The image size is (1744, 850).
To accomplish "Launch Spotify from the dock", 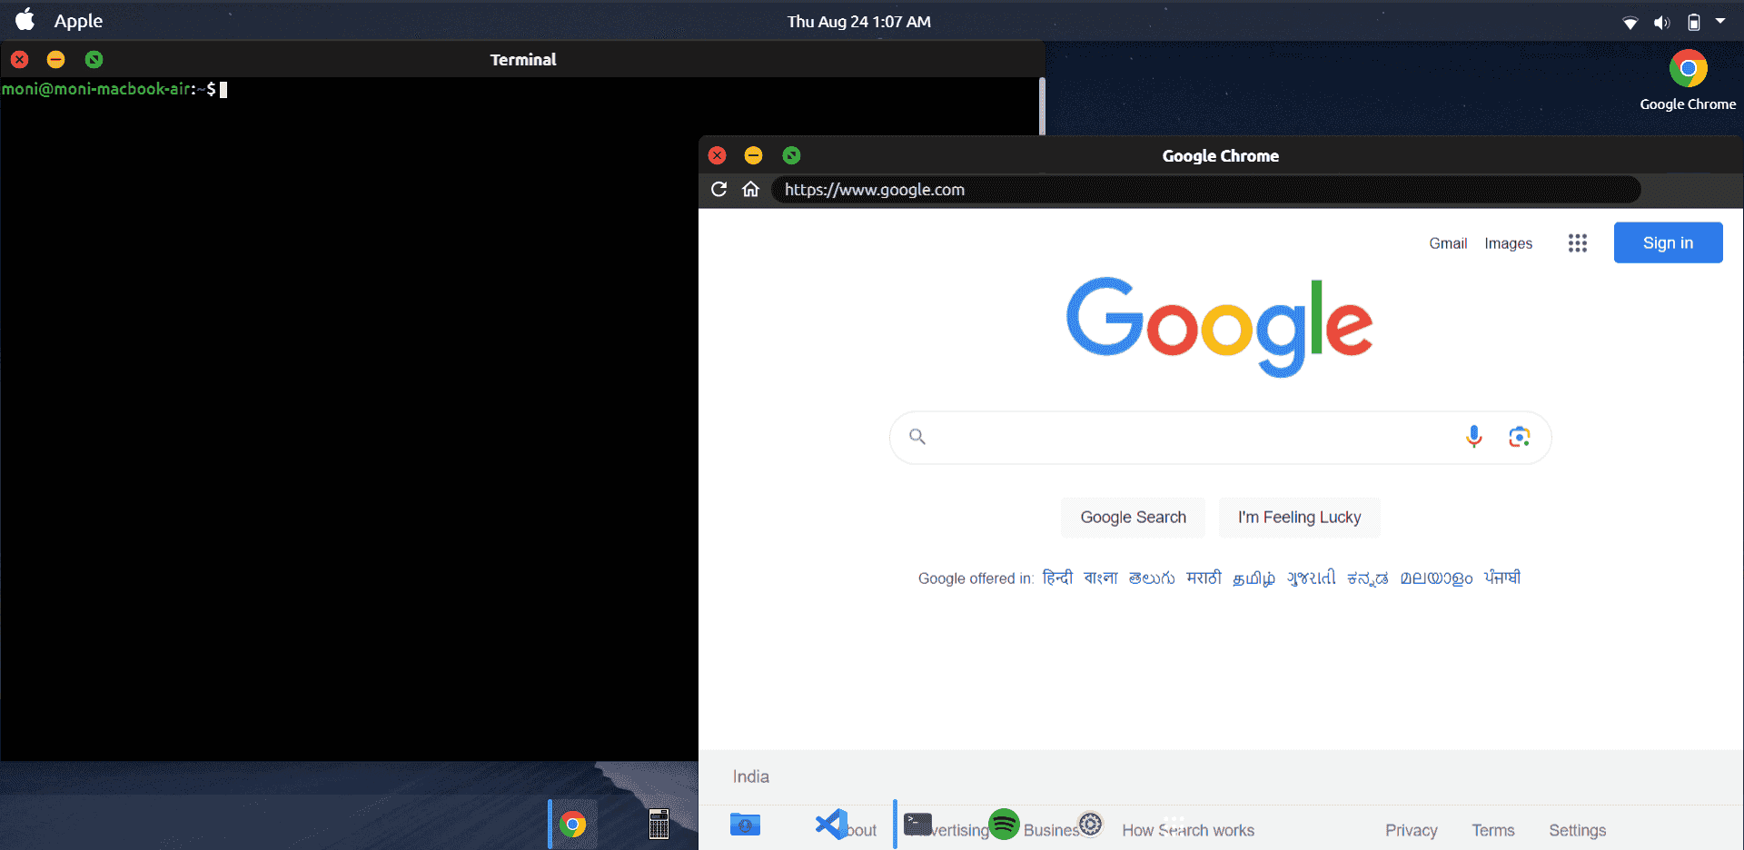I will pos(1004,825).
